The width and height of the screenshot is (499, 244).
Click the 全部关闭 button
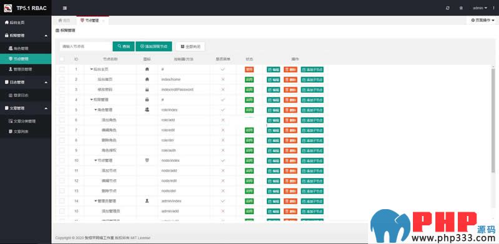pos(190,47)
